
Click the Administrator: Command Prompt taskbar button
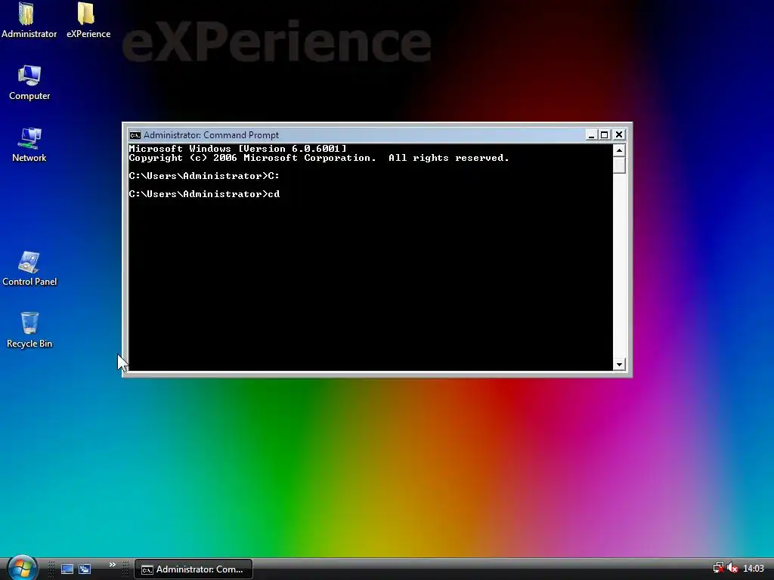click(193, 569)
